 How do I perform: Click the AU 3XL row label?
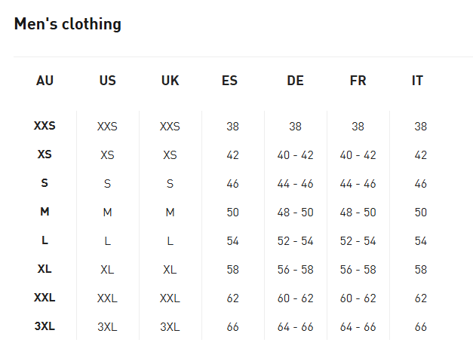[45, 326]
